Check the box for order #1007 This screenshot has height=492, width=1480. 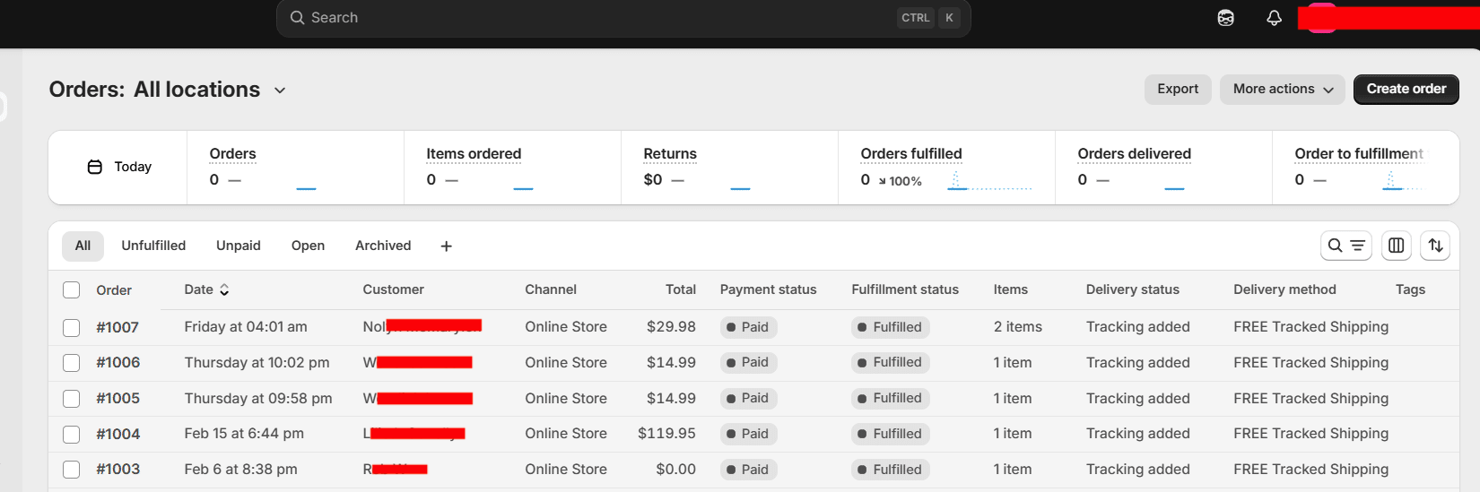(72, 328)
